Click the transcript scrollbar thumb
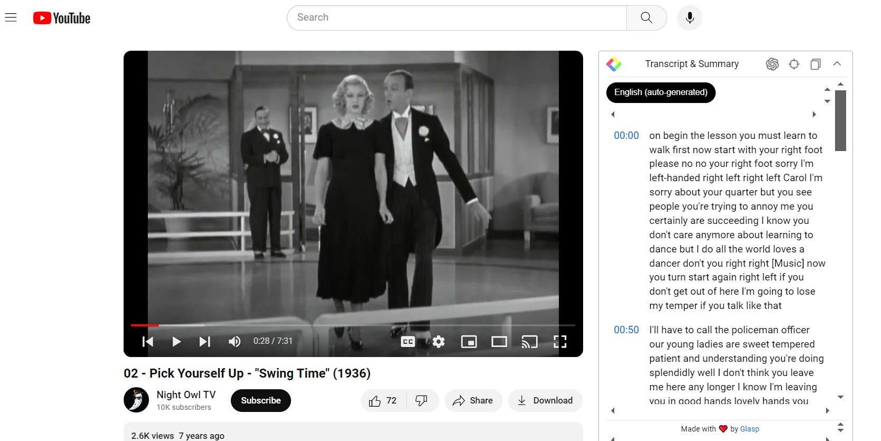Screen dimensions: 881x441 (840, 120)
